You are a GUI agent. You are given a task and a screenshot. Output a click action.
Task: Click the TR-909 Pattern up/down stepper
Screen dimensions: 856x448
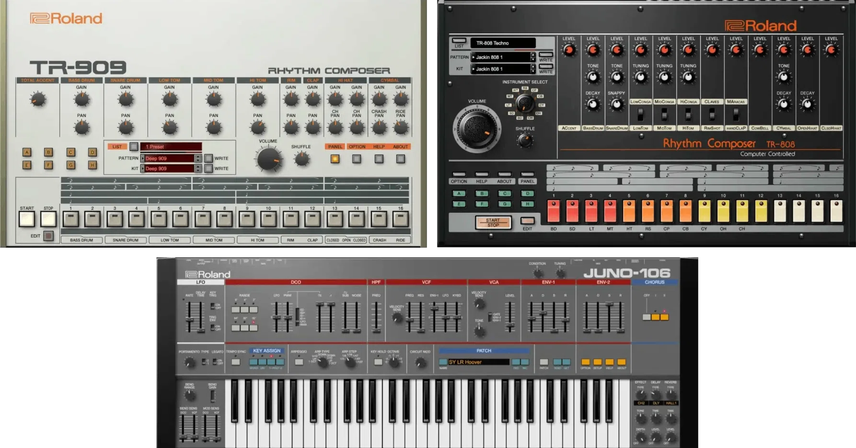(x=198, y=158)
